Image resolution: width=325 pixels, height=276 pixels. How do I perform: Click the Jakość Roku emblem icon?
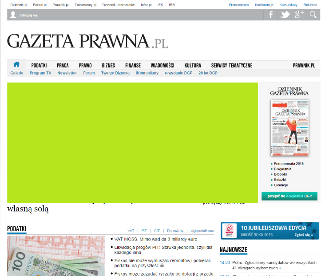pyautogui.click(x=229, y=231)
